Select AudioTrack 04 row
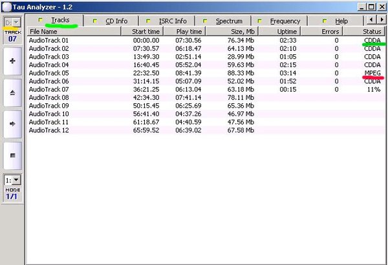The image size is (388, 265). pos(206,65)
